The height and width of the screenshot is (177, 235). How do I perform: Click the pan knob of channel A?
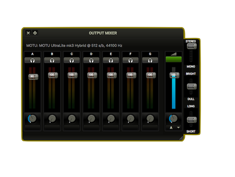(x=33, y=119)
